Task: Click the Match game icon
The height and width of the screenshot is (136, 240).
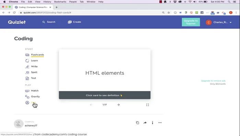Action: 27,91
